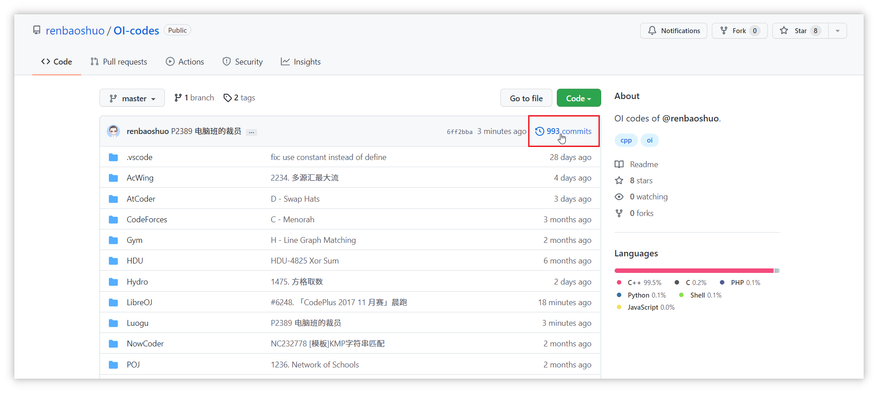878x393 pixels.
Task: Star the repository with Star button
Action: (x=801, y=30)
